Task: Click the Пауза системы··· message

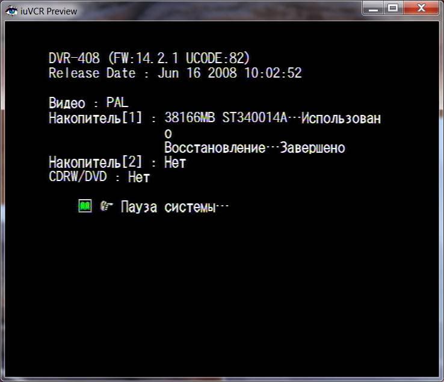Action: click(x=174, y=207)
